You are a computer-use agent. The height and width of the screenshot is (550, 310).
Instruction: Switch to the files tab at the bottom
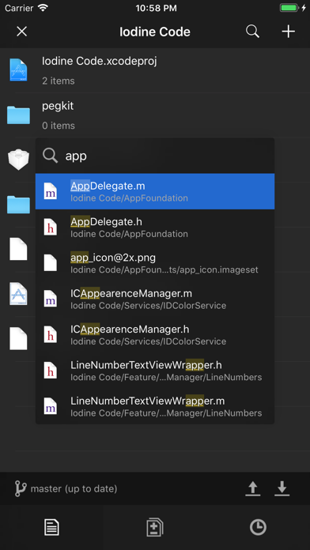[51, 527]
